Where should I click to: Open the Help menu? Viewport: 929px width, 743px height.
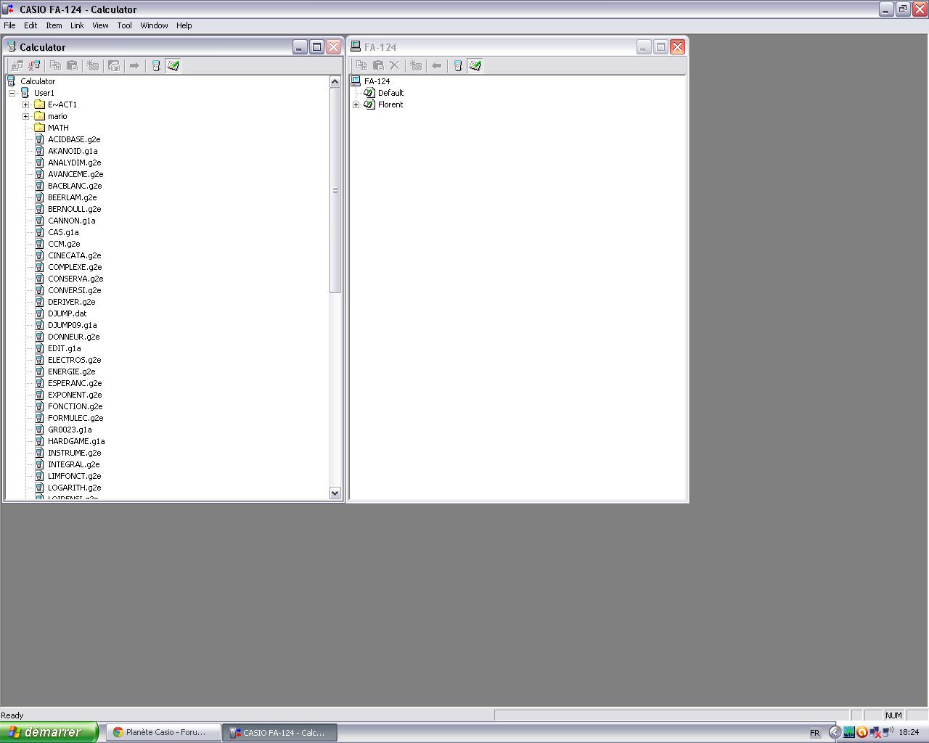(x=184, y=25)
